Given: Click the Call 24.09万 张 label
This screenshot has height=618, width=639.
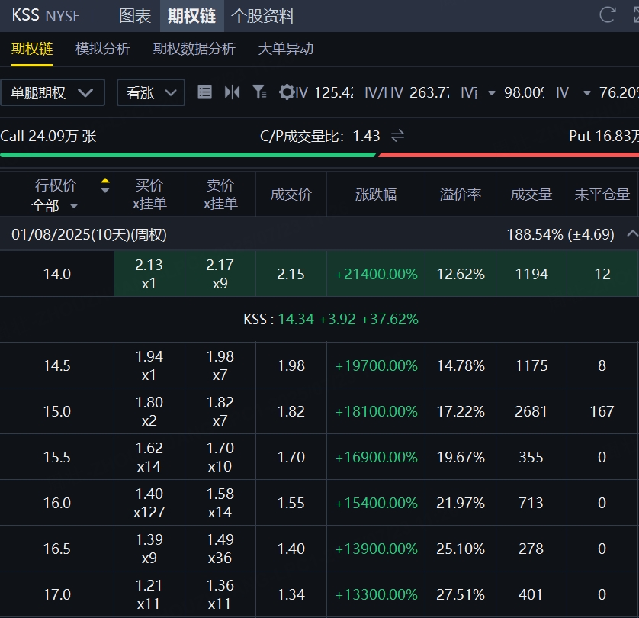Looking at the screenshot, I should coord(48,136).
